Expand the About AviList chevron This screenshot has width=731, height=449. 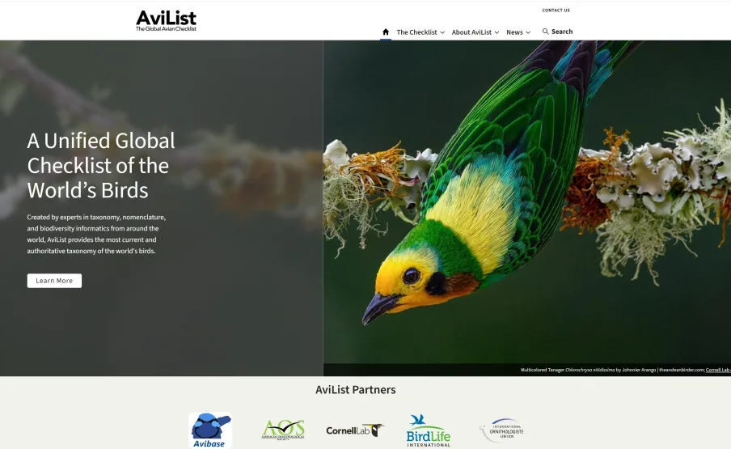point(497,32)
